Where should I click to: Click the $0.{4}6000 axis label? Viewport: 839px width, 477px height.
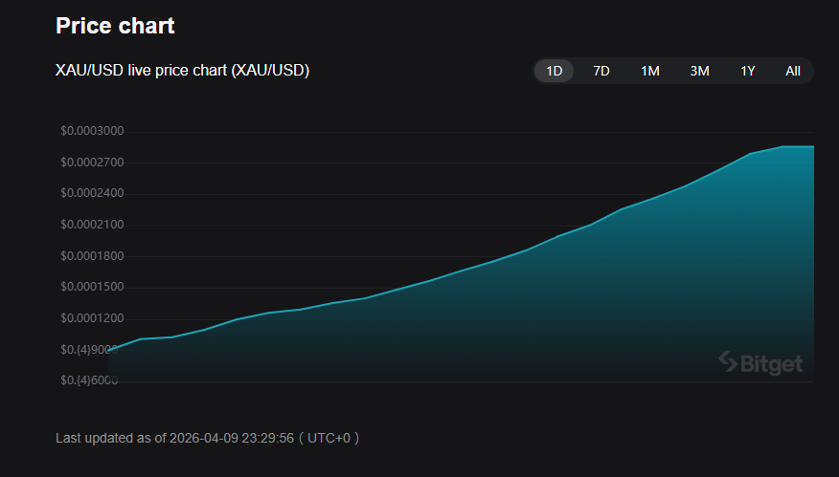(x=89, y=380)
